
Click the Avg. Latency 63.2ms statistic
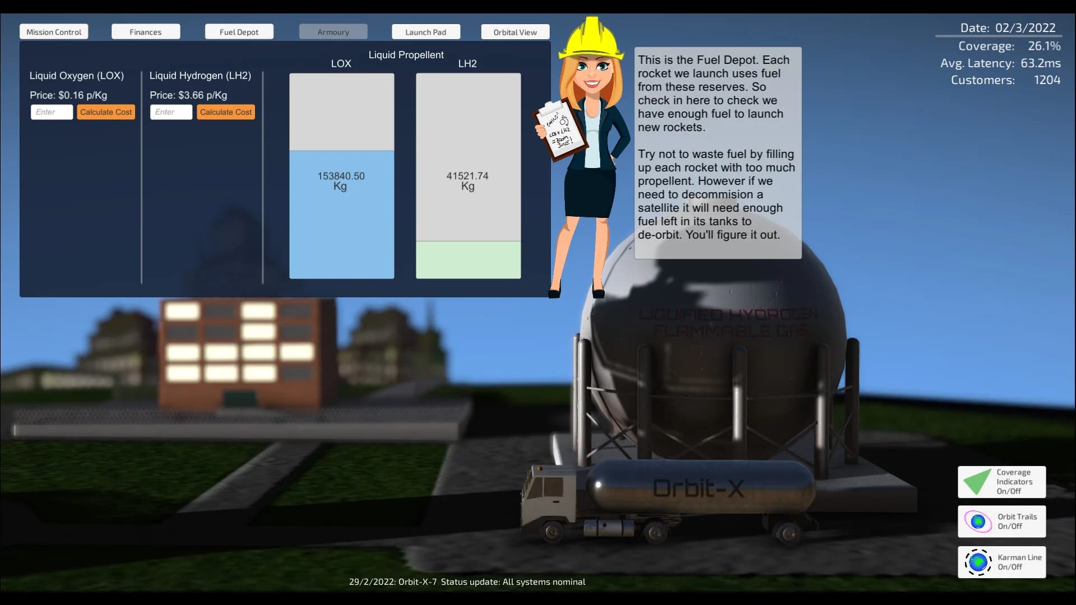click(1000, 63)
